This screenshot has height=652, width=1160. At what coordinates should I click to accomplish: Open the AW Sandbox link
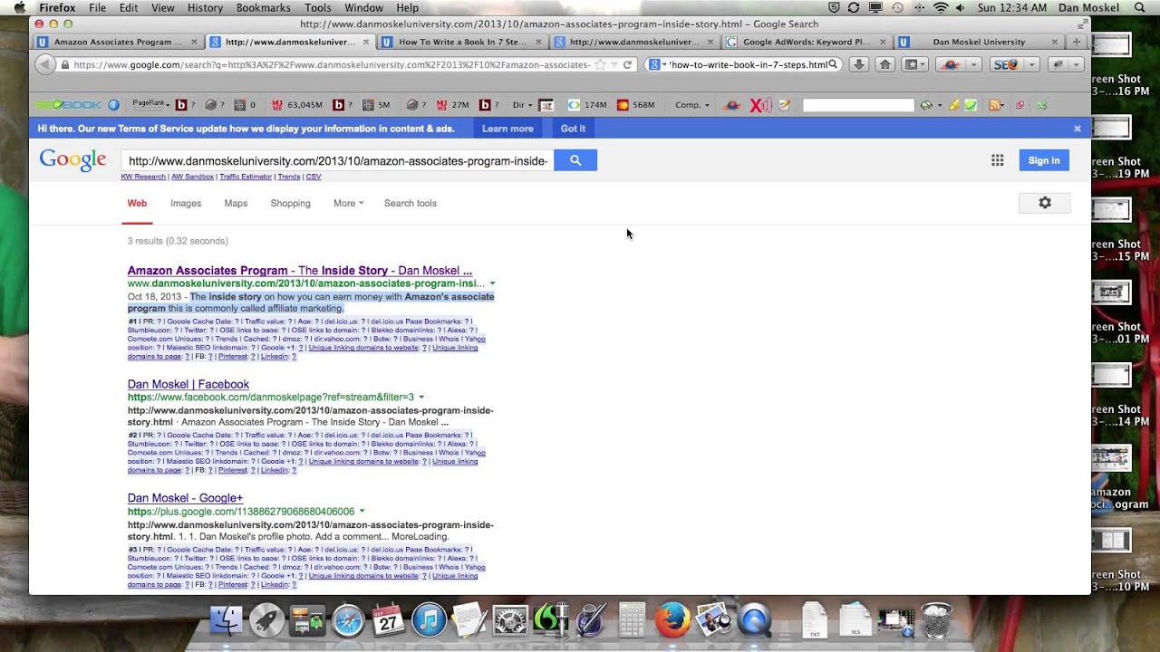192,177
